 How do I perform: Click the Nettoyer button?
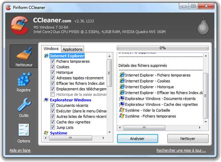pyautogui.click(x=188, y=139)
